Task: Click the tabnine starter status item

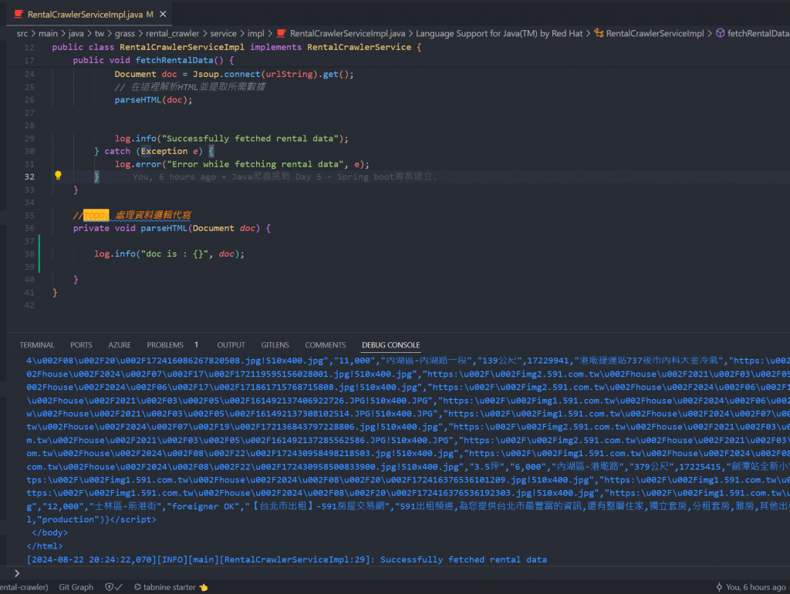Action: click(x=170, y=587)
